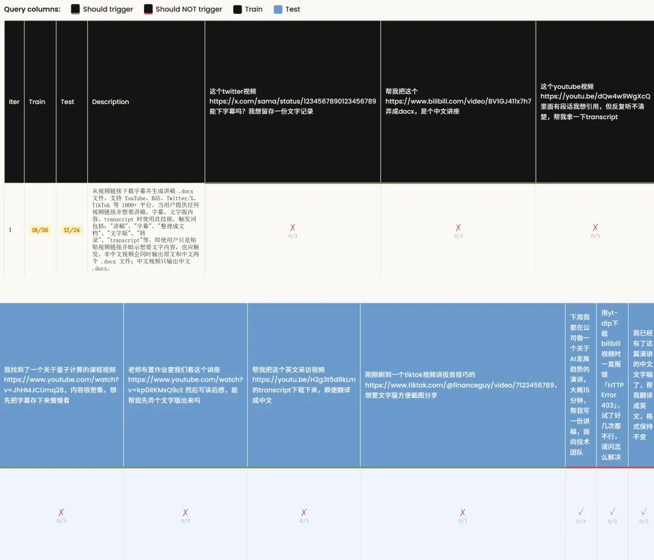
Task: Click the Iter column header
Action: coord(14,102)
